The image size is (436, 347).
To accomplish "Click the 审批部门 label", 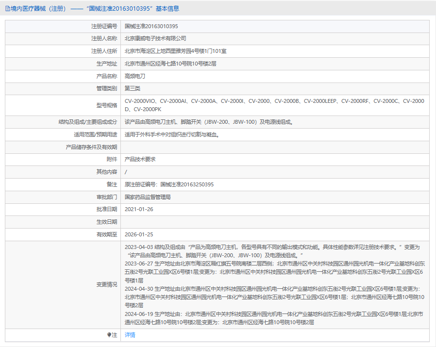I will point(107,197).
